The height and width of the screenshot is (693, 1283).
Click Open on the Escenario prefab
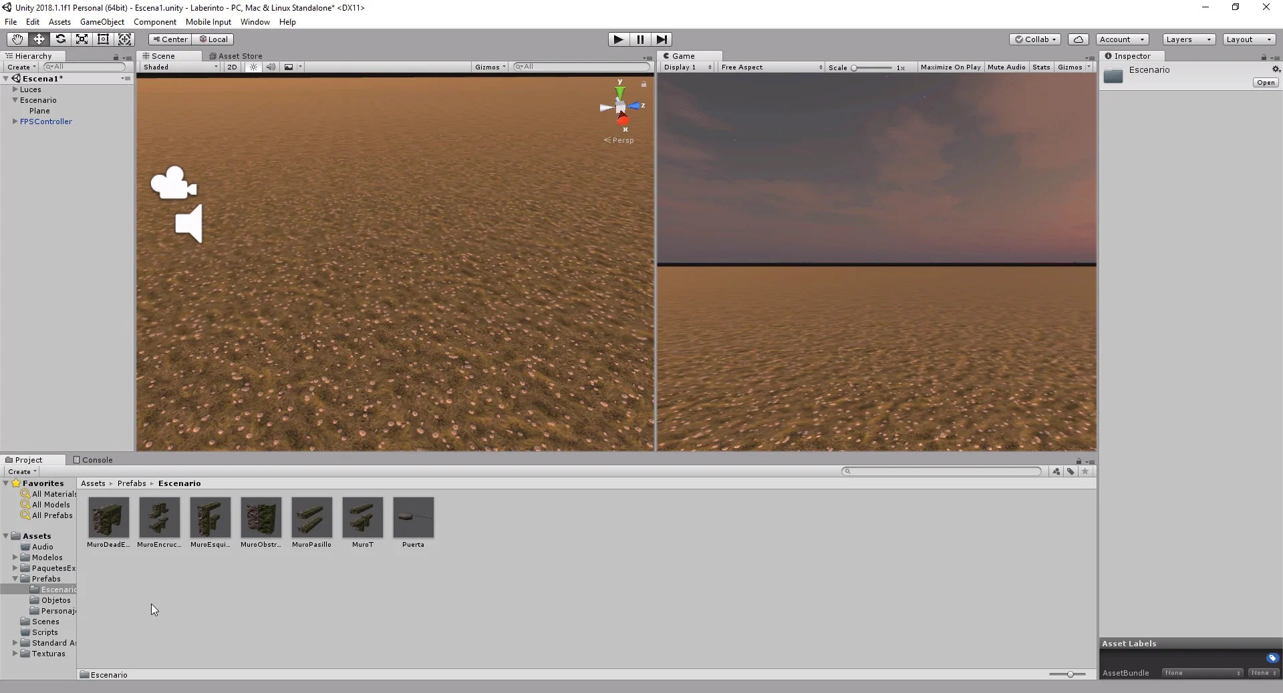point(1265,82)
